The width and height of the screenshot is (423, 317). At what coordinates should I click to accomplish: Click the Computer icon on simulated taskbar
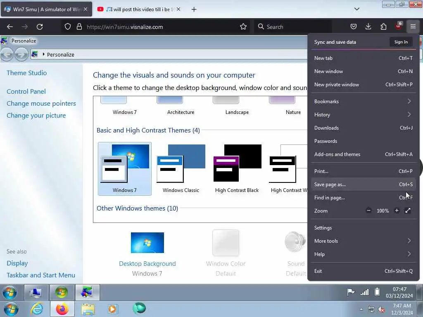point(36,292)
